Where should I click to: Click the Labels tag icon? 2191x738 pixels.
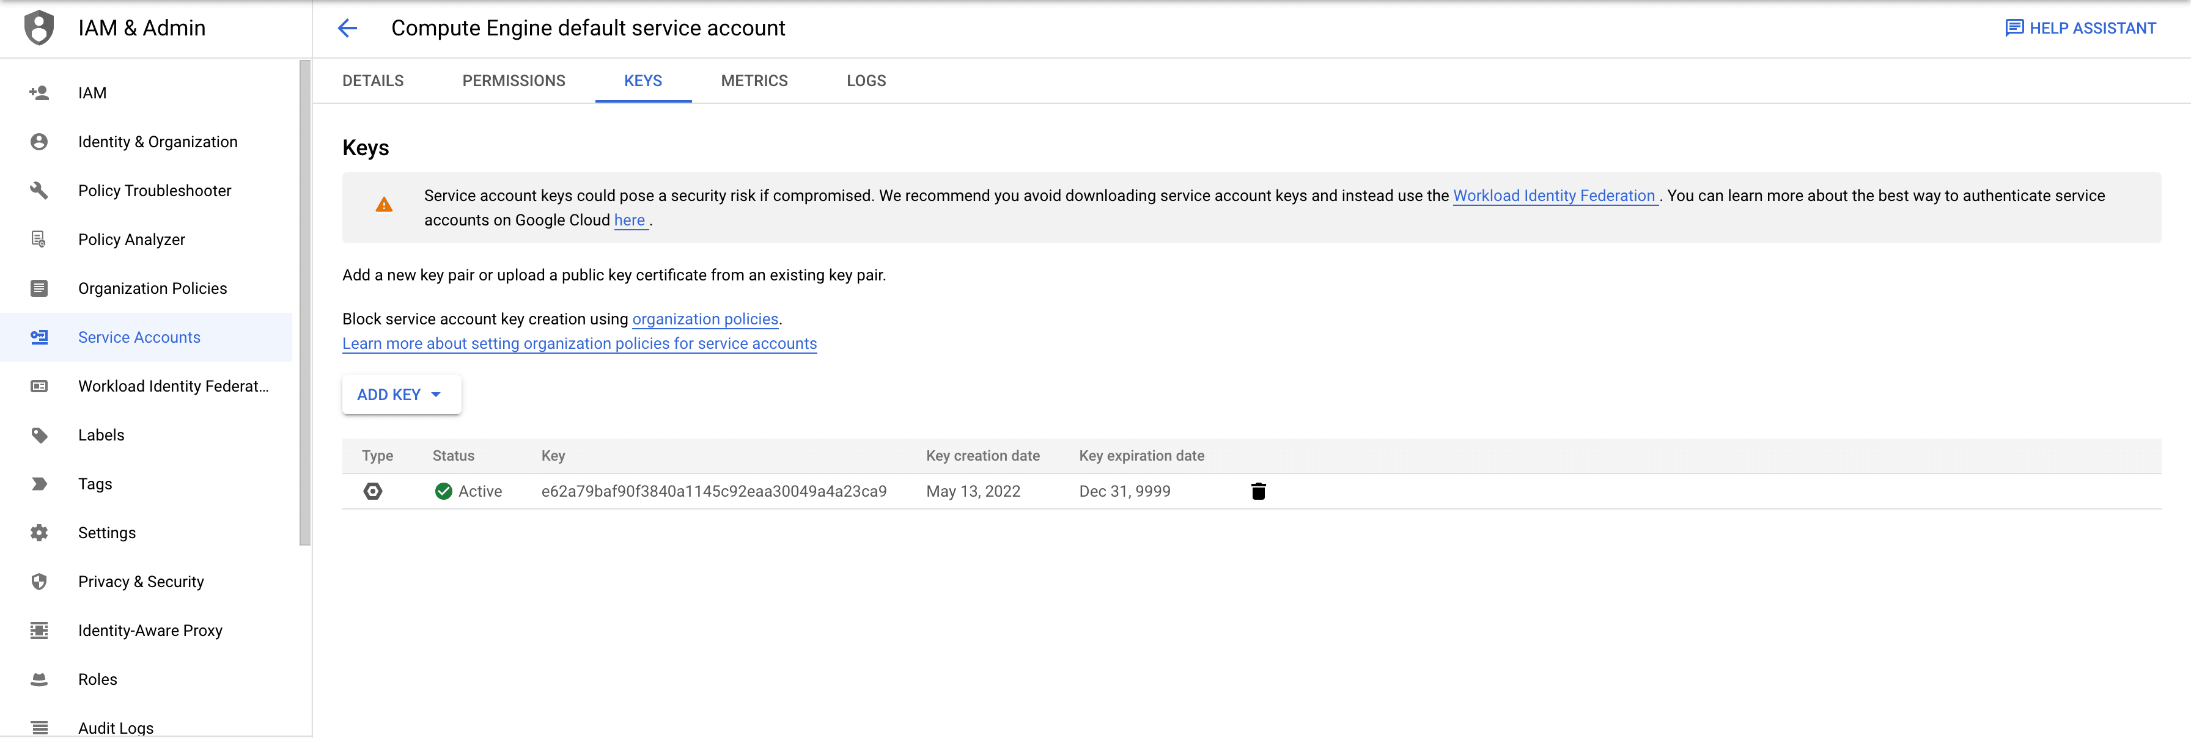[x=39, y=436]
